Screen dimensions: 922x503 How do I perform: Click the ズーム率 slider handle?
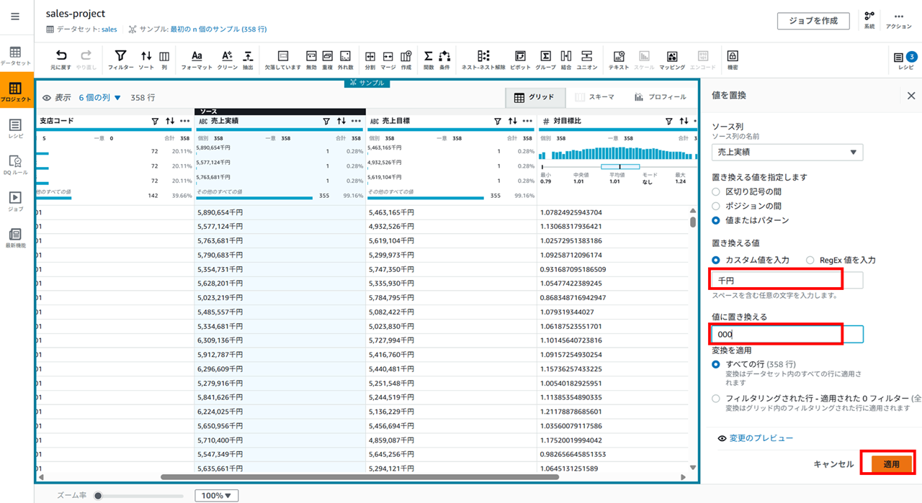point(98,495)
